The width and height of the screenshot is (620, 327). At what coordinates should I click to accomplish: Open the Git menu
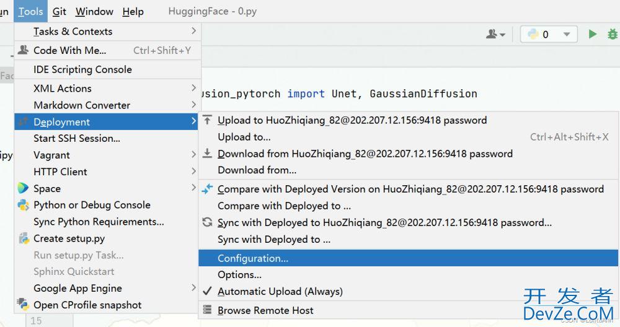pos(60,11)
